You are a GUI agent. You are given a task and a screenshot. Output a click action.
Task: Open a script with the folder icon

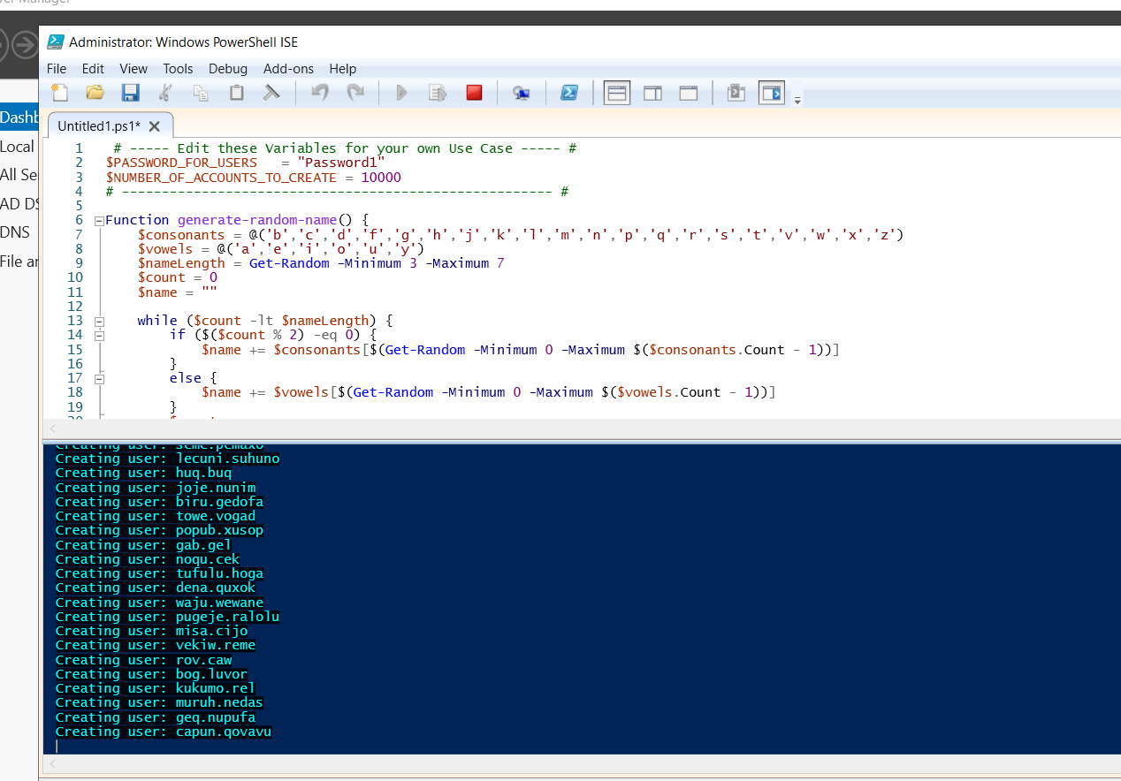[95, 92]
